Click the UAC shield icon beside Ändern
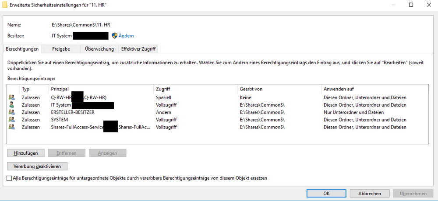This screenshot has width=438, height=201. coord(115,36)
